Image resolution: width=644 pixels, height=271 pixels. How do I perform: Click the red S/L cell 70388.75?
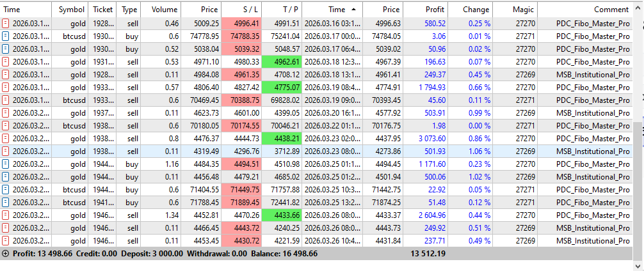pos(241,100)
